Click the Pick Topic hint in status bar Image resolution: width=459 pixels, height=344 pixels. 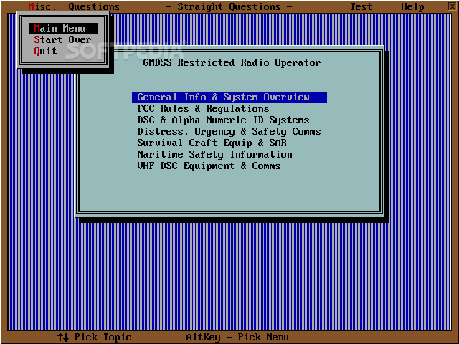95,337
